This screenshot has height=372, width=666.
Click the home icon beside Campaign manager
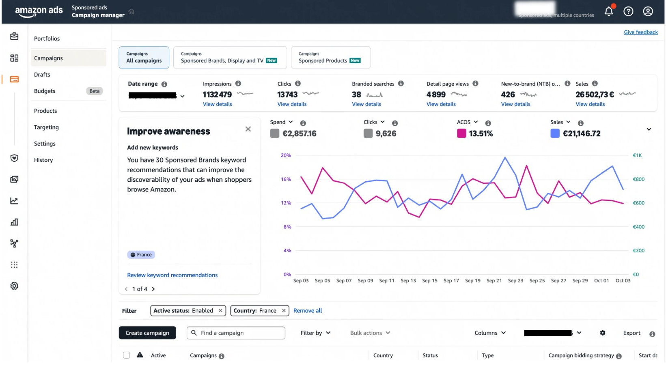click(131, 11)
